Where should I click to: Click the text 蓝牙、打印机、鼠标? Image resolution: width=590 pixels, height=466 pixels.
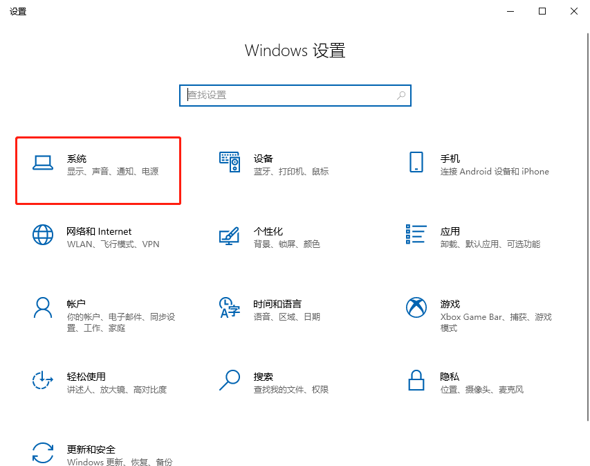click(291, 172)
